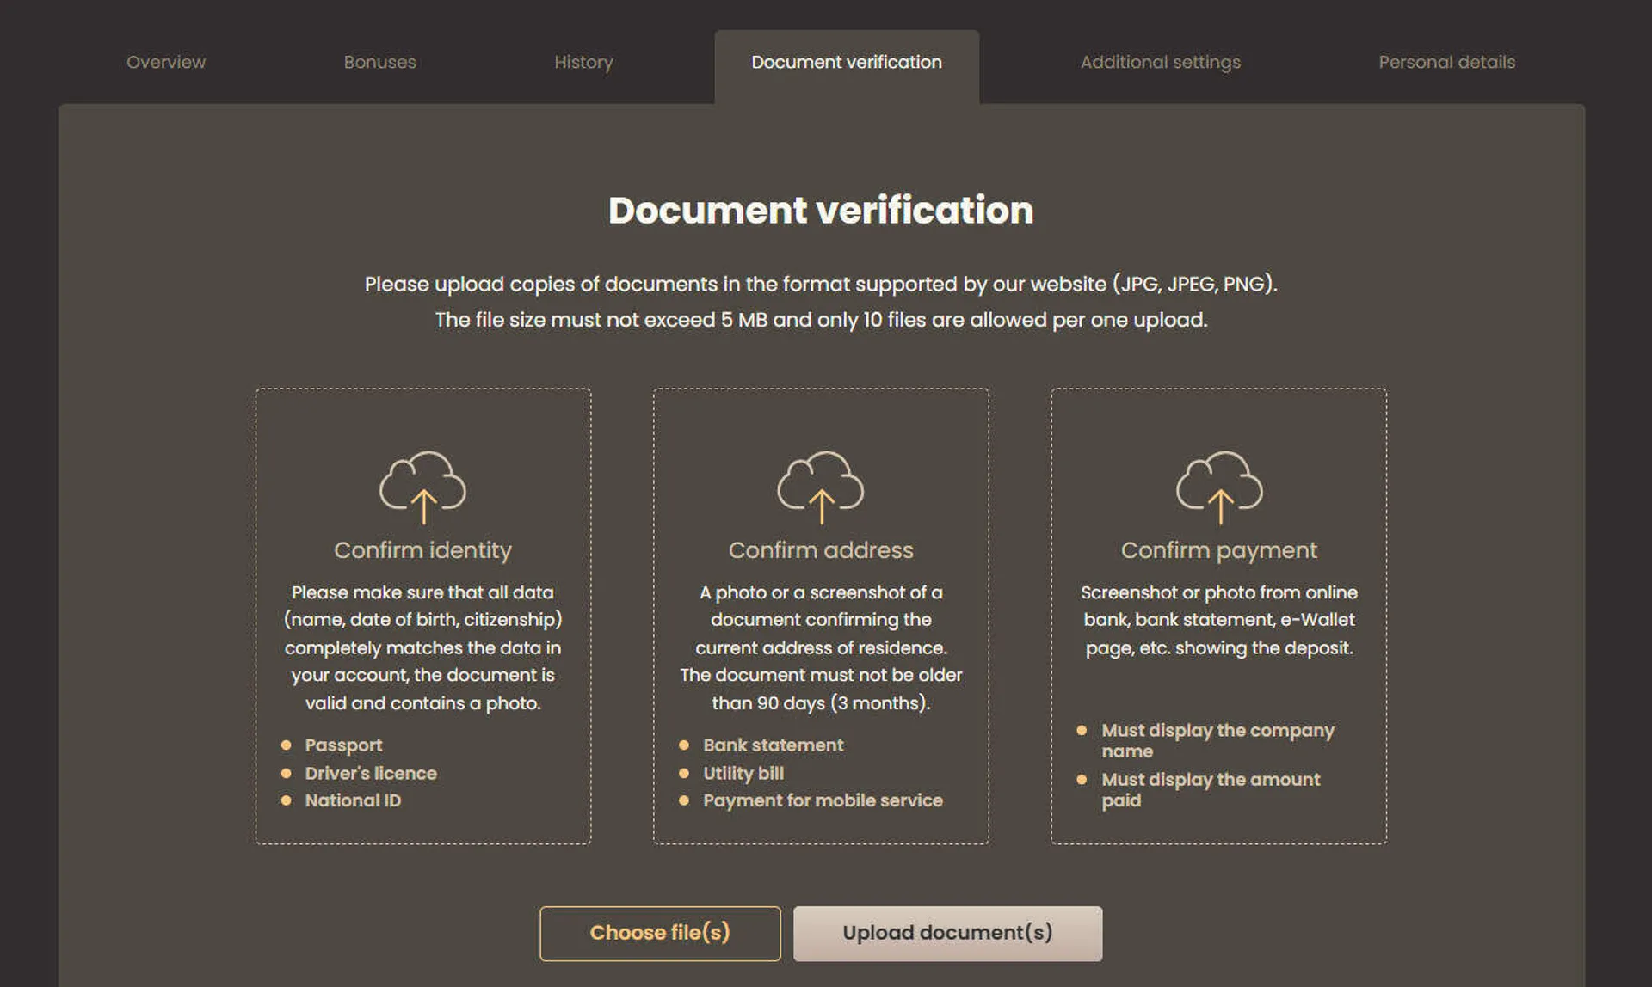Click the cloud upload icon in Confirm payment card
Screen dimensions: 1652x987
(x=1217, y=488)
